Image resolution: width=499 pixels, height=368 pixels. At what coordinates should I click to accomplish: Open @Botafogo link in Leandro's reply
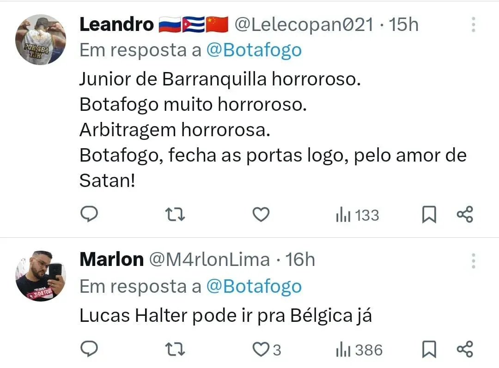(254, 50)
